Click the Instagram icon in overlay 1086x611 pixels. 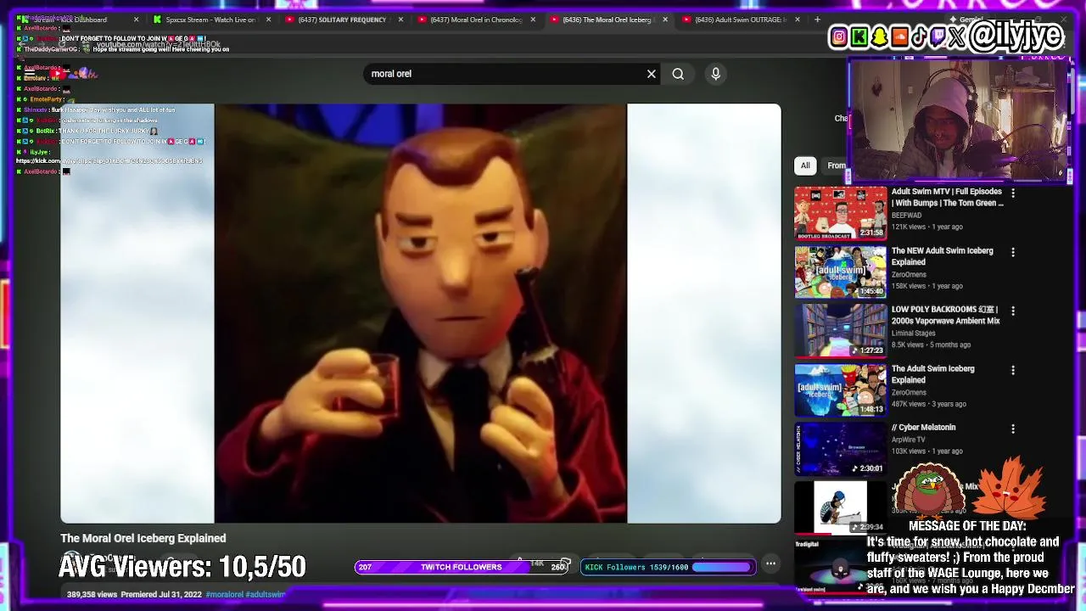[839, 36]
